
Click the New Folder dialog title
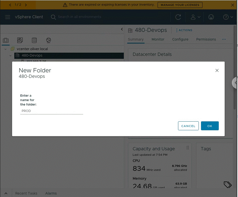35,70
